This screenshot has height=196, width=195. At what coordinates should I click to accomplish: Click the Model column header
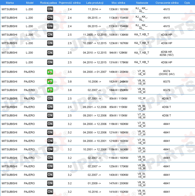(x=30, y=3)
